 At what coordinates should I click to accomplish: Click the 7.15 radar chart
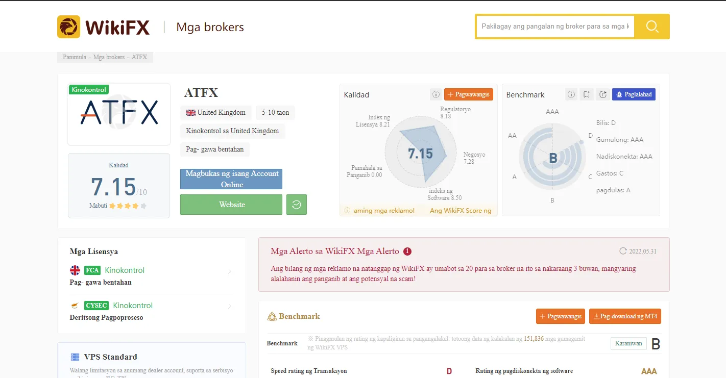click(x=420, y=153)
